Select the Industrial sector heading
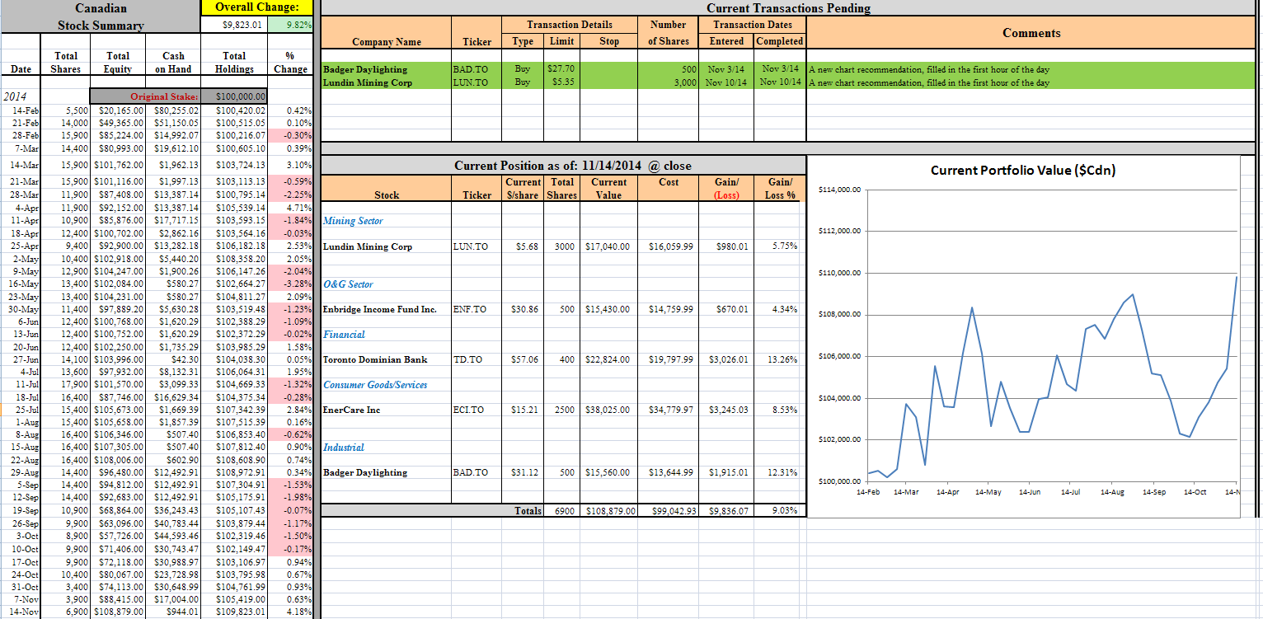 tap(344, 448)
